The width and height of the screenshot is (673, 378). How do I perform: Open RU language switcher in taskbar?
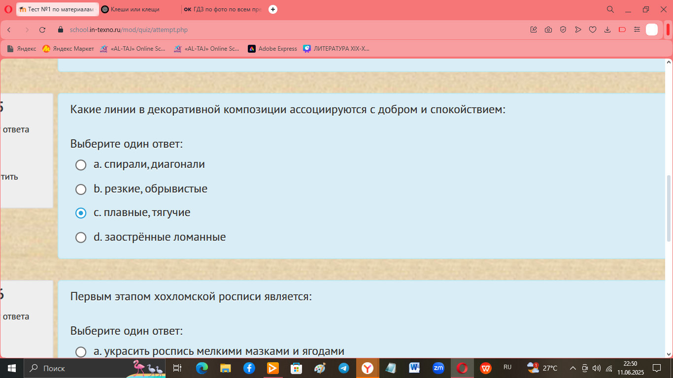pyautogui.click(x=507, y=368)
